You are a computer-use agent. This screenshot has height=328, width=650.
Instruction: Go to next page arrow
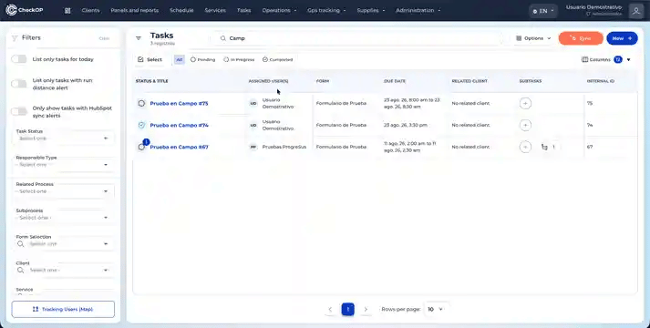[366, 310]
